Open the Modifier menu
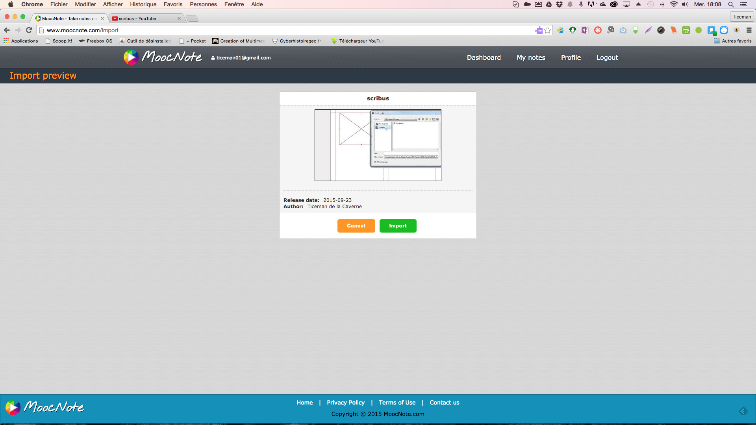The image size is (756, 425). tap(85, 4)
